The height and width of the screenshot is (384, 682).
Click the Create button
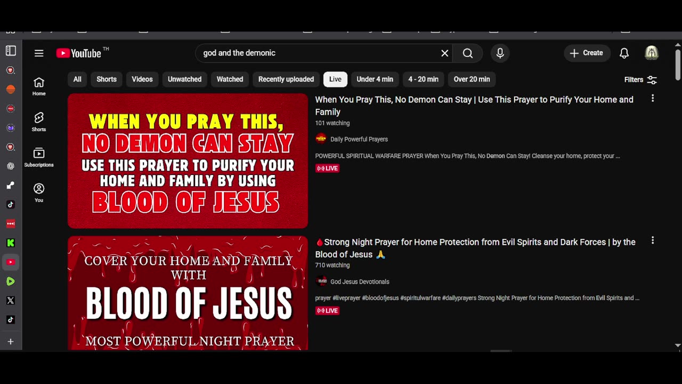coord(587,53)
